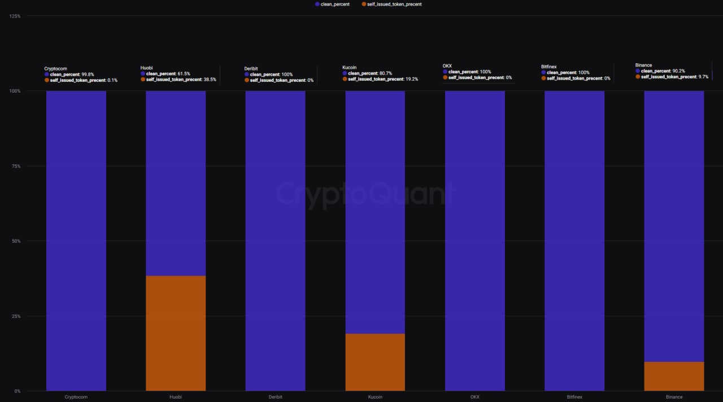The width and height of the screenshot is (723, 402).
Task: Click the Binance x-axis label
Action: (x=674, y=397)
